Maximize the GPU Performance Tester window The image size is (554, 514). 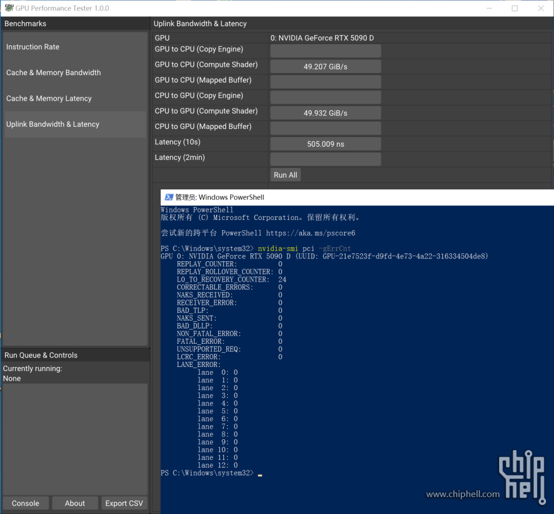pyautogui.click(x=515, y=8)
